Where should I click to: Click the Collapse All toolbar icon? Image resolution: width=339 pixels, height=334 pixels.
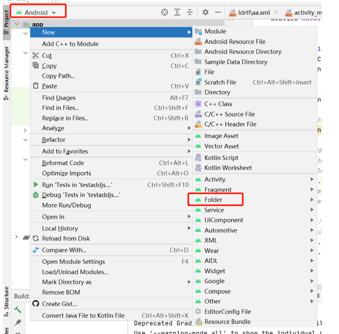(190, 12)
